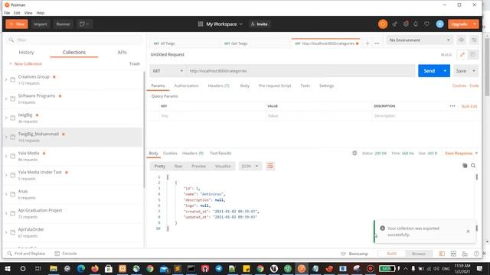Click the environment quick look eye icon
490x275 pixels.
[461, 40]
